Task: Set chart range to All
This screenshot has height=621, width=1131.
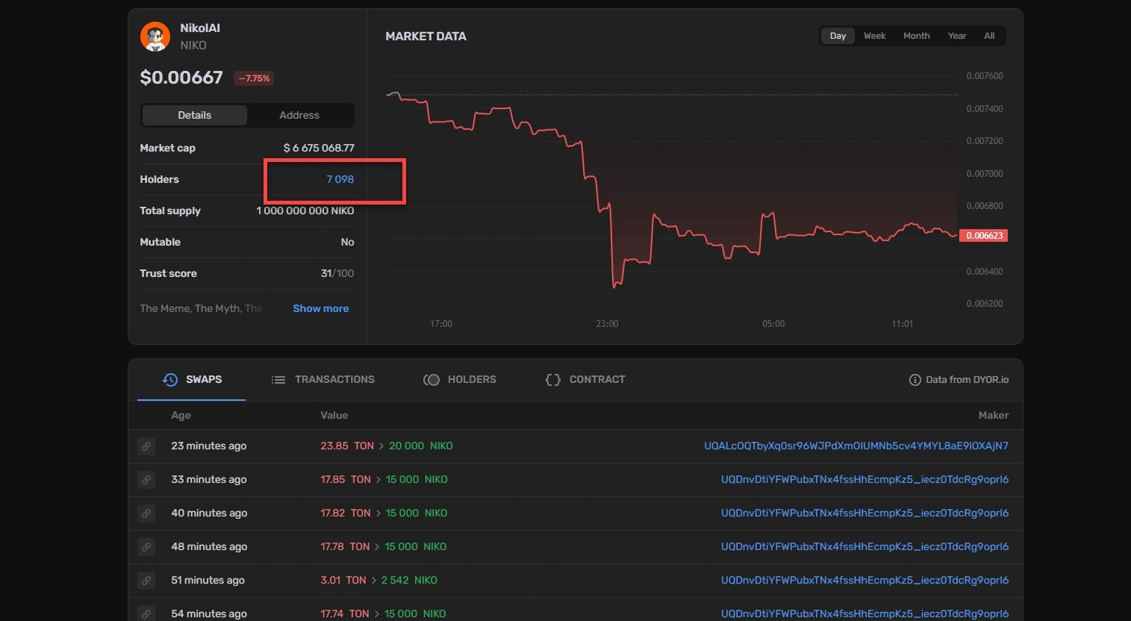Action: (988, 36)
